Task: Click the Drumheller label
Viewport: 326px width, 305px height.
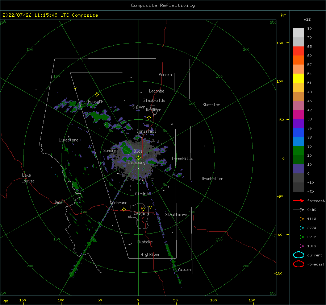Action: [x=212, y=179]
